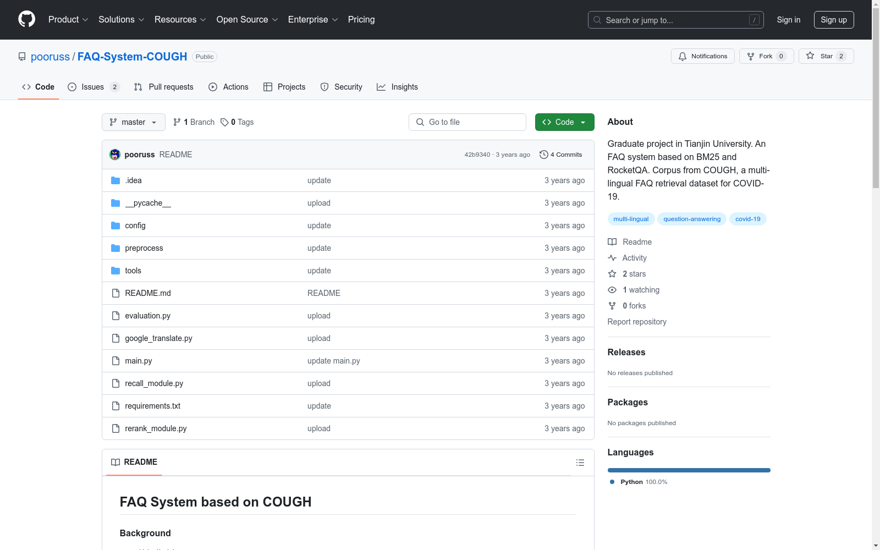880x550 pixels.
Task: Fork this repository
Action: click(x=766, y=56)
